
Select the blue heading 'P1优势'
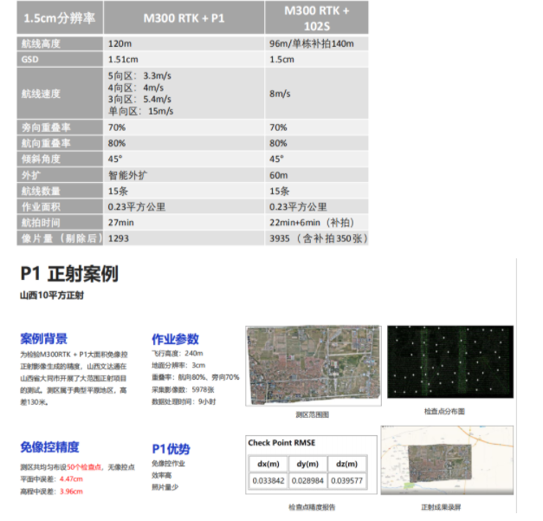tap(171, 449)
